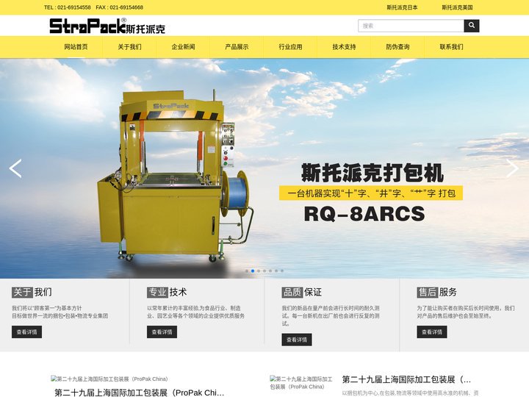Advance to the next banner slide

[513, 168]
